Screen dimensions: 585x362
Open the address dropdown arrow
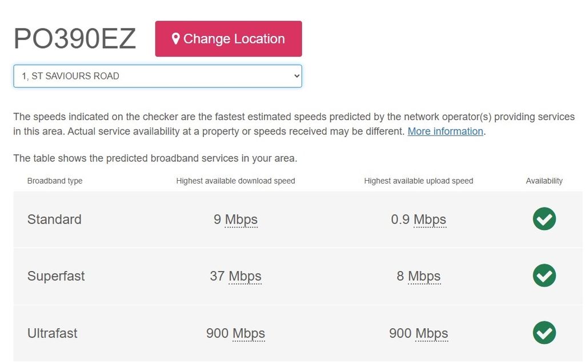(296, 76)
